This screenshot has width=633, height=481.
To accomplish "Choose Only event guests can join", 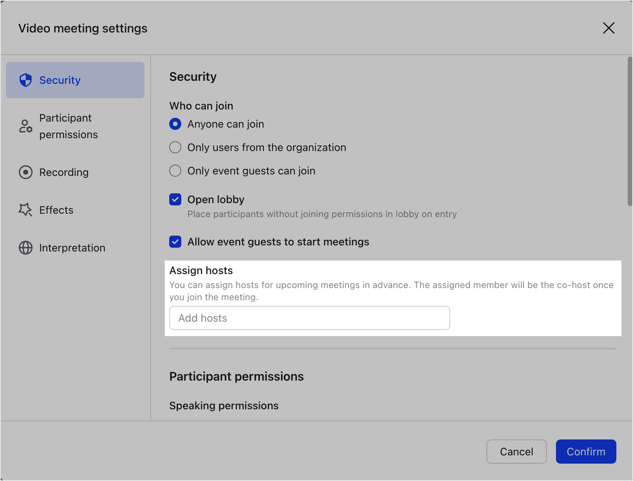I will click(175, 171).
